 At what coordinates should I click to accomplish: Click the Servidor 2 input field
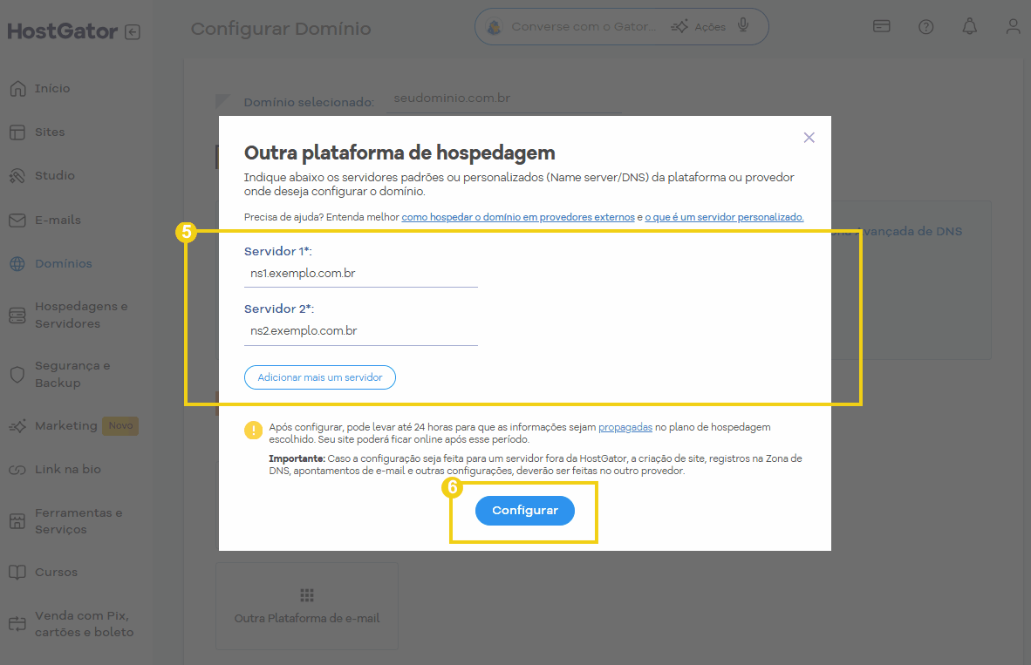[361, 331]
